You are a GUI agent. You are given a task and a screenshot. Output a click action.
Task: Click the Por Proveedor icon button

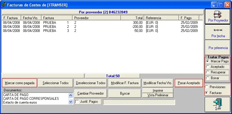tap(217, 17)
